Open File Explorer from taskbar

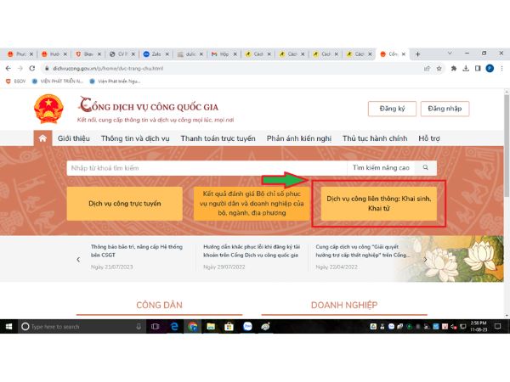pyautogui.click(x=211, y=327)
